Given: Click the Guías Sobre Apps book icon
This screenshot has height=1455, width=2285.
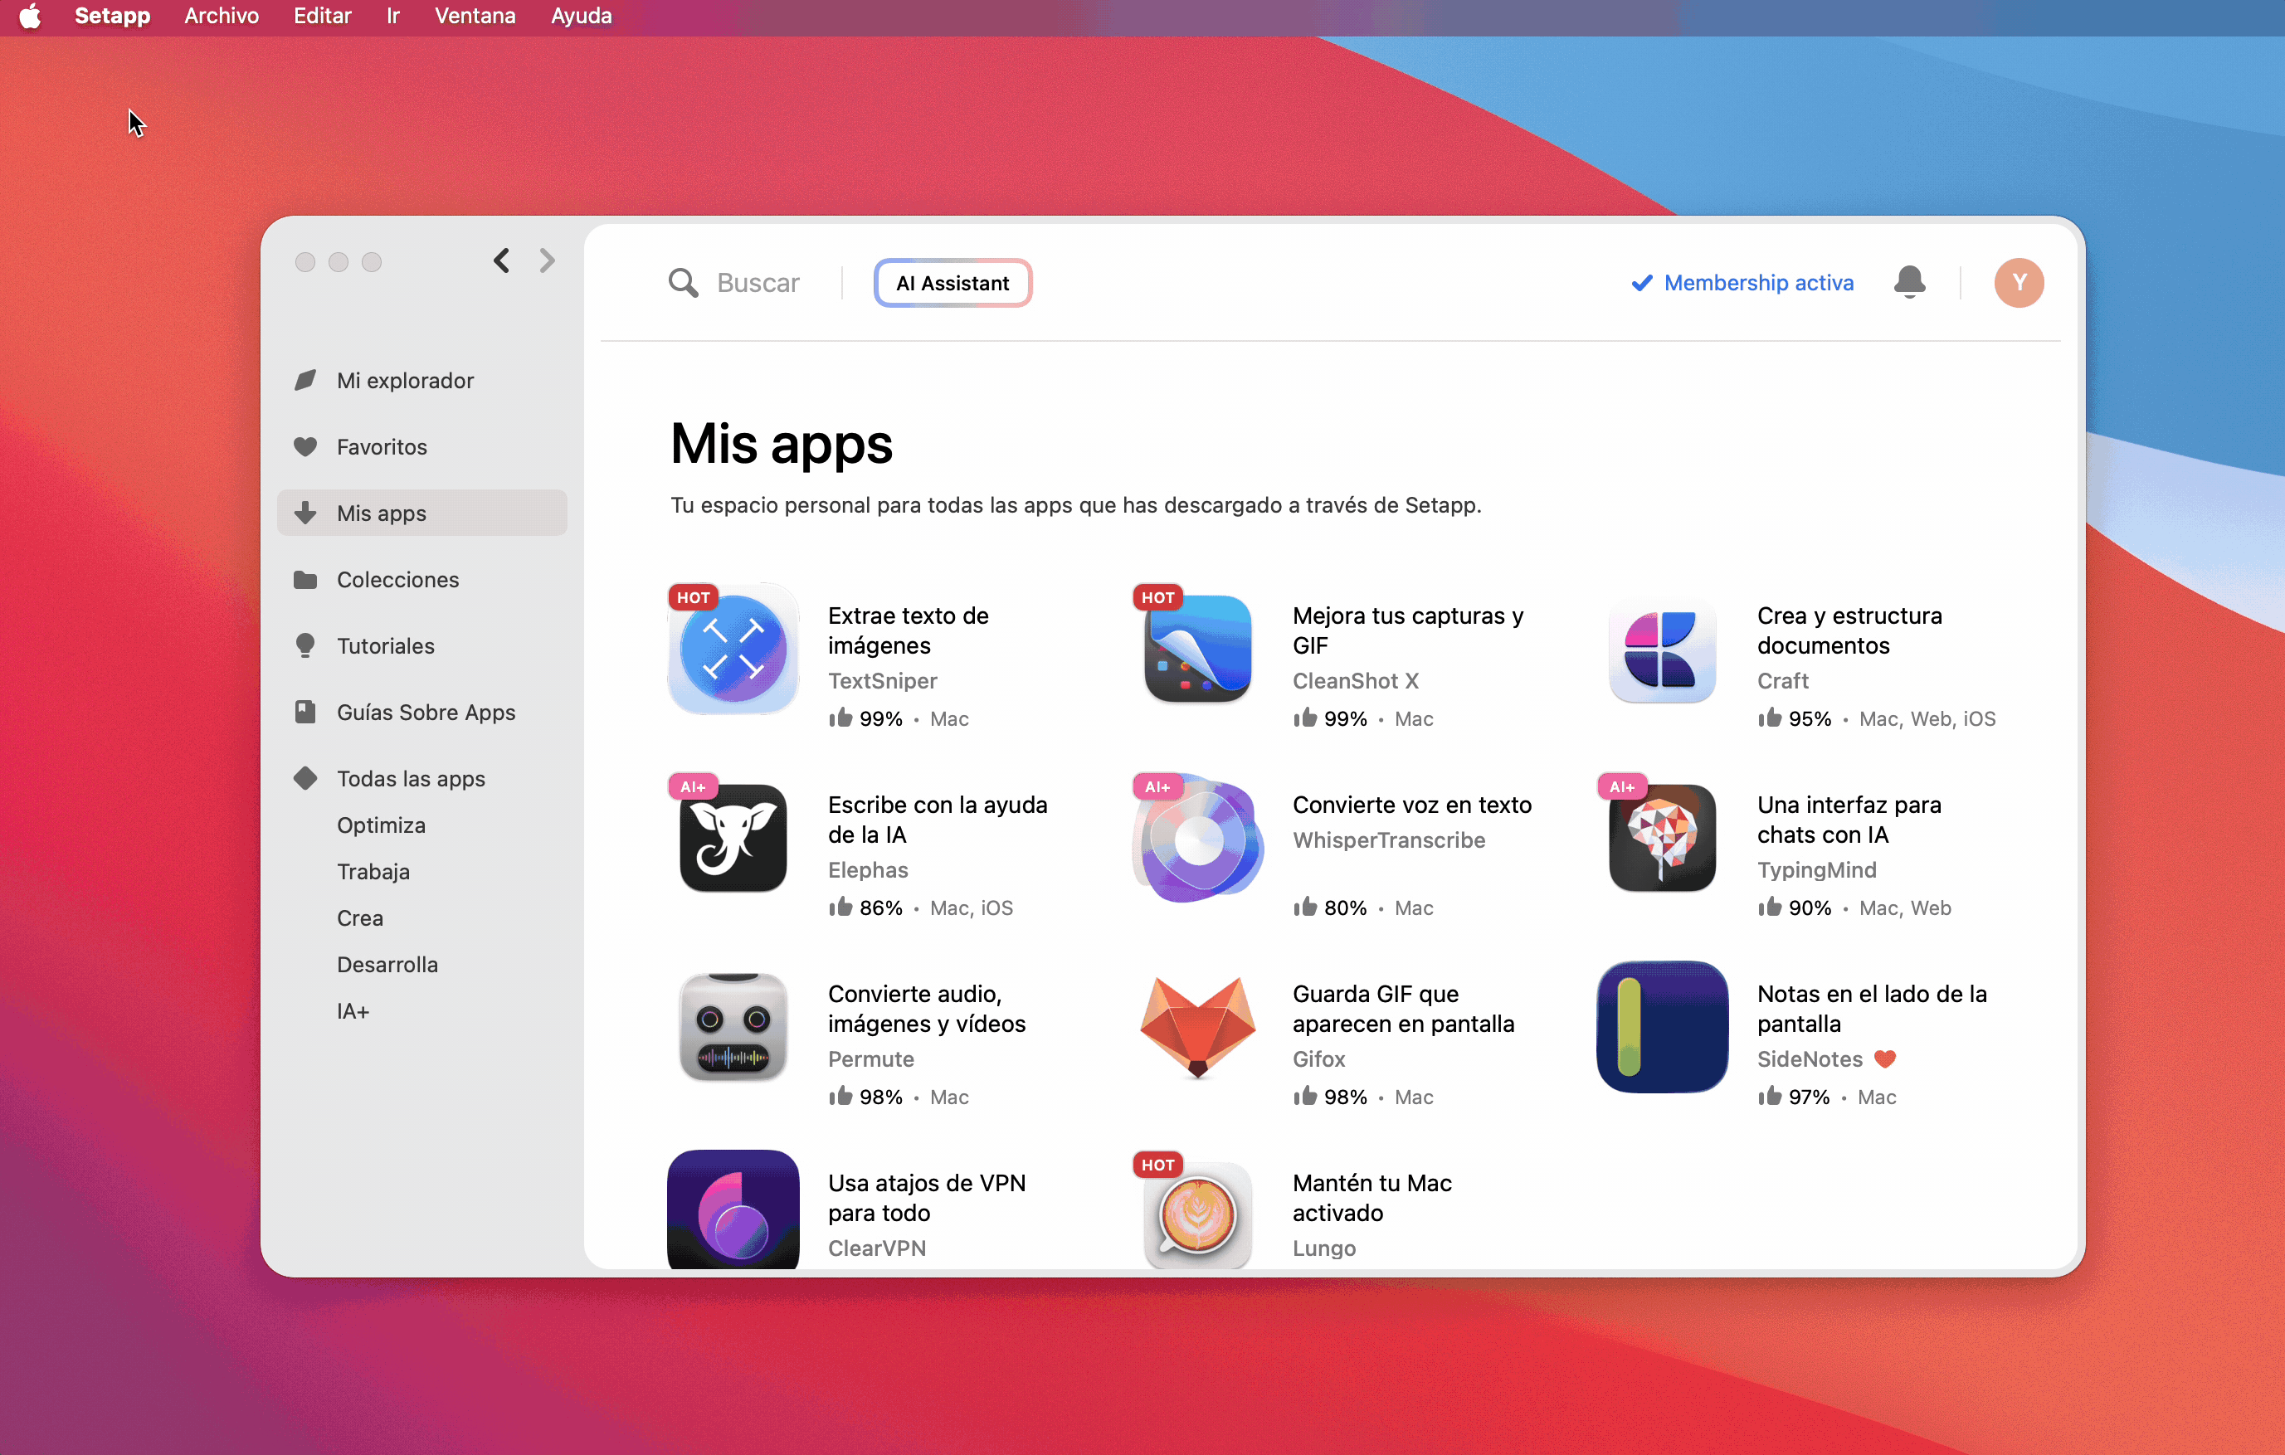Looking at the screenshot, I should click(305, 713).
